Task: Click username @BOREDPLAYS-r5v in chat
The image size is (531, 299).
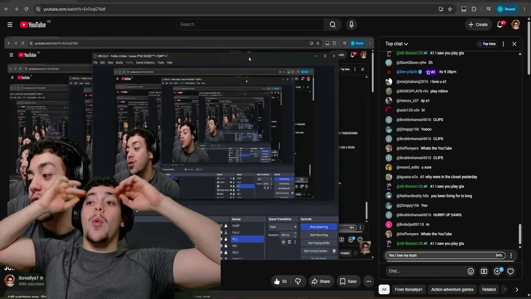Action: pyautogui.click(x=412, y=91)
